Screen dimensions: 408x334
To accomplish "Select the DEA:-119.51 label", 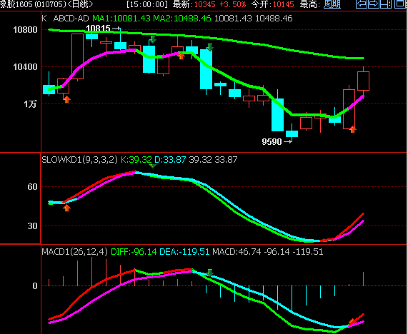I will [x=184, y=252].
